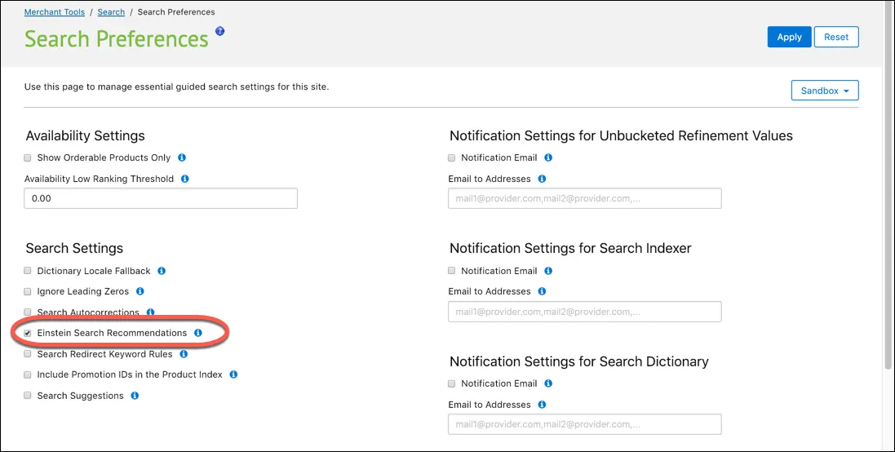The image size is (895, 452).
Task: Check Dictionary Locale Fallback
Action: pyautogui.click(x=28, y=271)
